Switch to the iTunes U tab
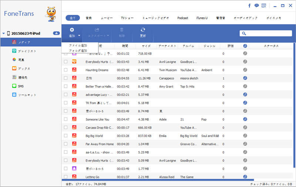This screenshot has width=296, height=187. pos(202,18)
